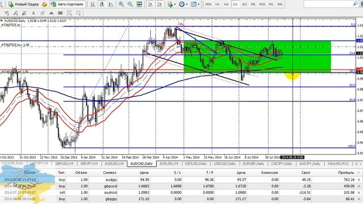Image resolution: width=363 pixels, height=204 pixels.
Task: Switch chart to bar chart type
Action: [x=93, y=4]
